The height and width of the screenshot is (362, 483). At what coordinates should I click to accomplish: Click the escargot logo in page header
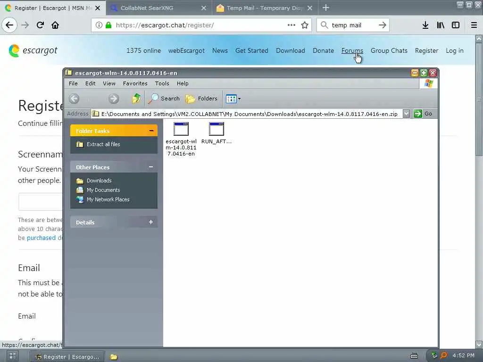[x=33, y=50]
